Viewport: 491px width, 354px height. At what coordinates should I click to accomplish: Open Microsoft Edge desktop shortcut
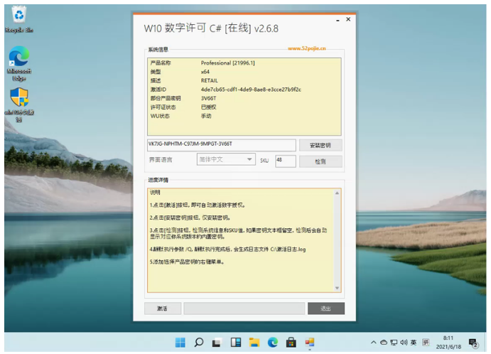coord(18,63)
